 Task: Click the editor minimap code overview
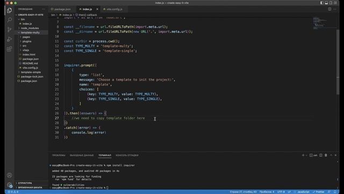324,23
